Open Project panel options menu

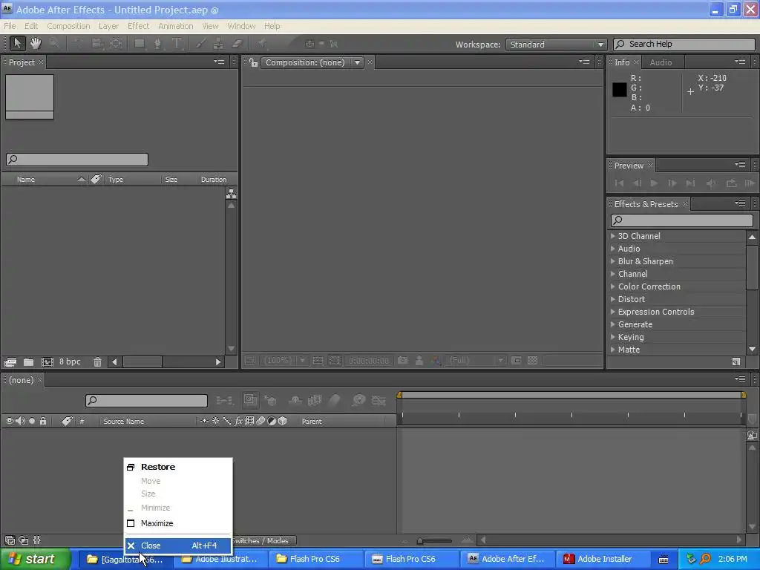click(x=220, y=62)
